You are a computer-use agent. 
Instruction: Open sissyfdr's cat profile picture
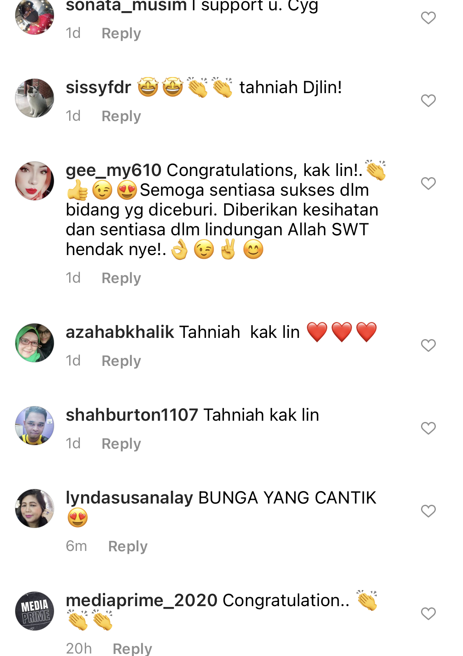(35, 98)
